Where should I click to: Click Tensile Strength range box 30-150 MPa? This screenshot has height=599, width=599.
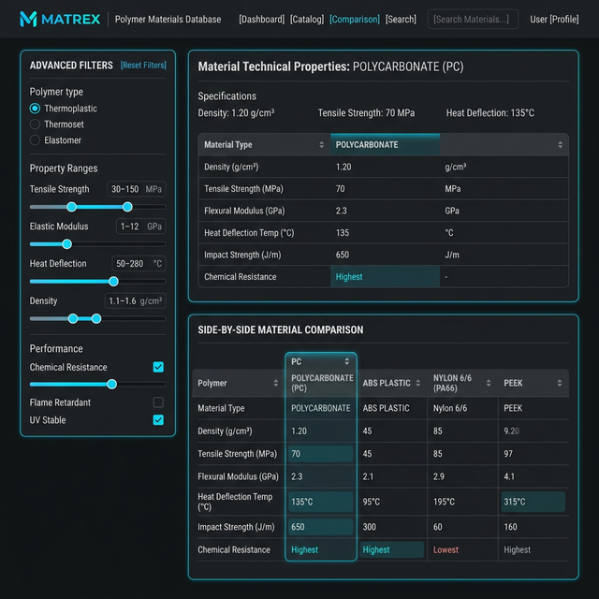[137, 189]
